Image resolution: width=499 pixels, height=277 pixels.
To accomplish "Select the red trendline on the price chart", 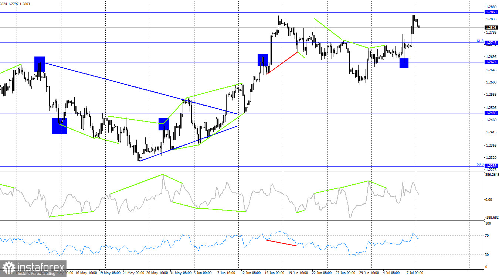I will (282, 63).
